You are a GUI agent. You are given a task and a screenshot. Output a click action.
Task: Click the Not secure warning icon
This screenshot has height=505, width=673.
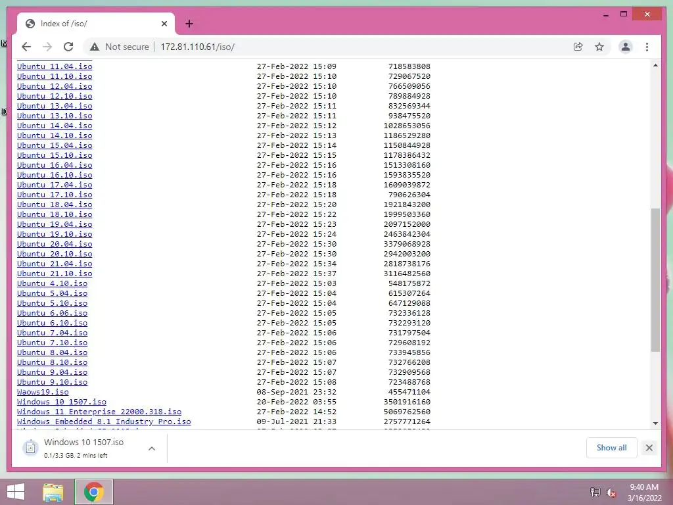coord(95,47)
